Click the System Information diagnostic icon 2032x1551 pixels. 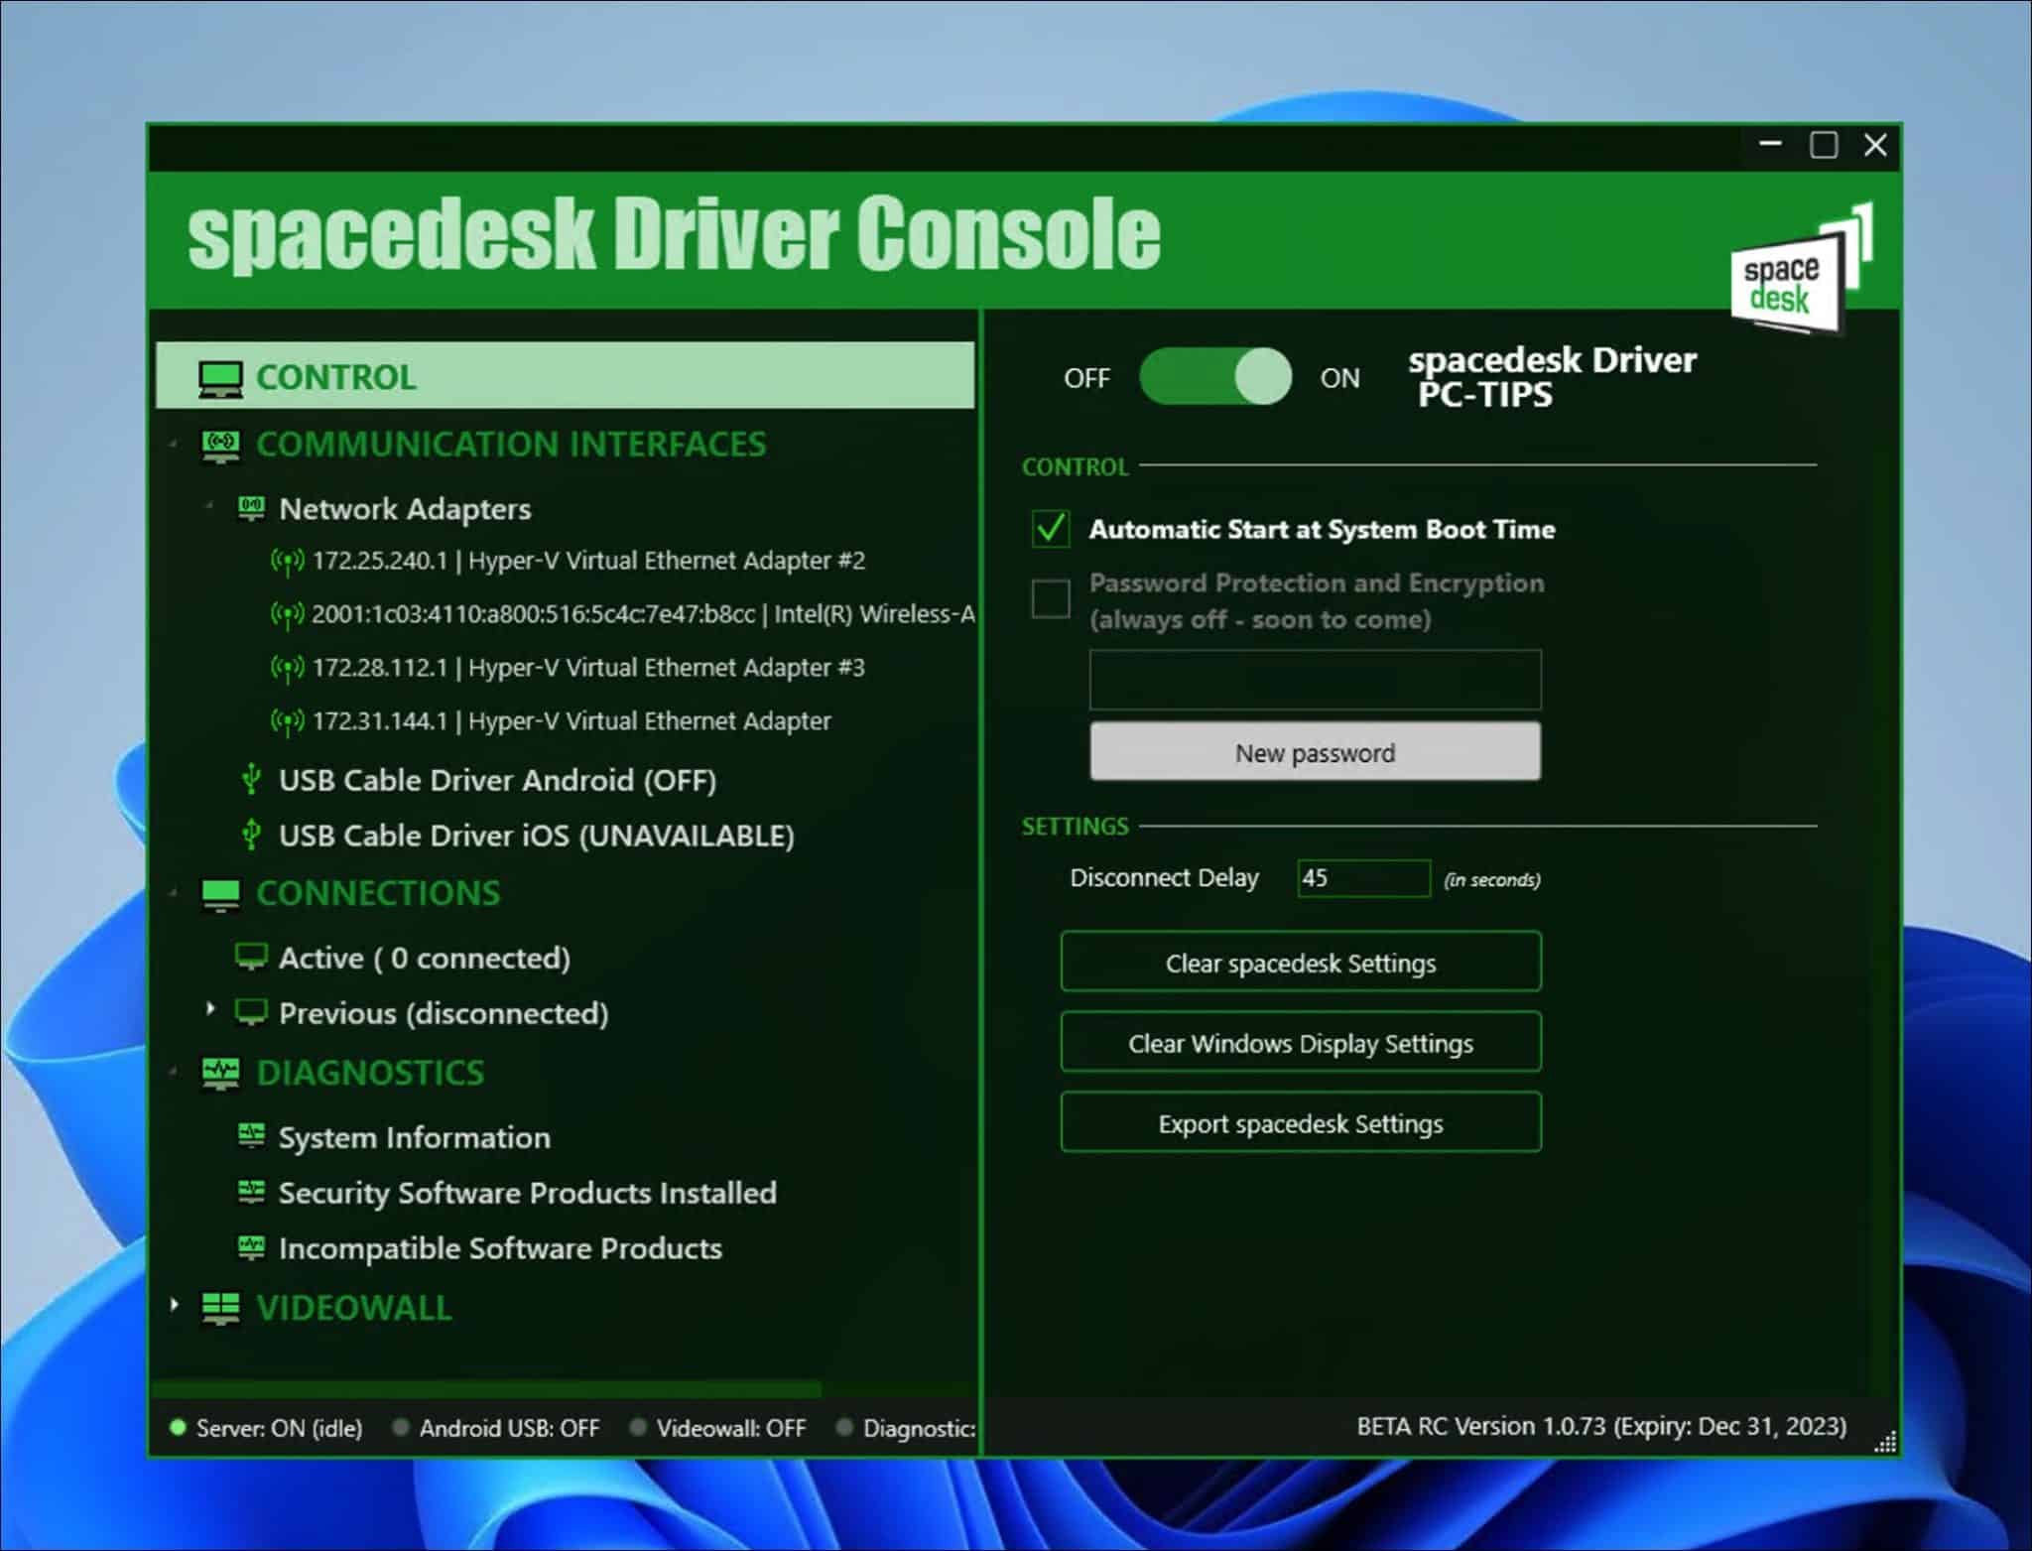click(251, 1136)
